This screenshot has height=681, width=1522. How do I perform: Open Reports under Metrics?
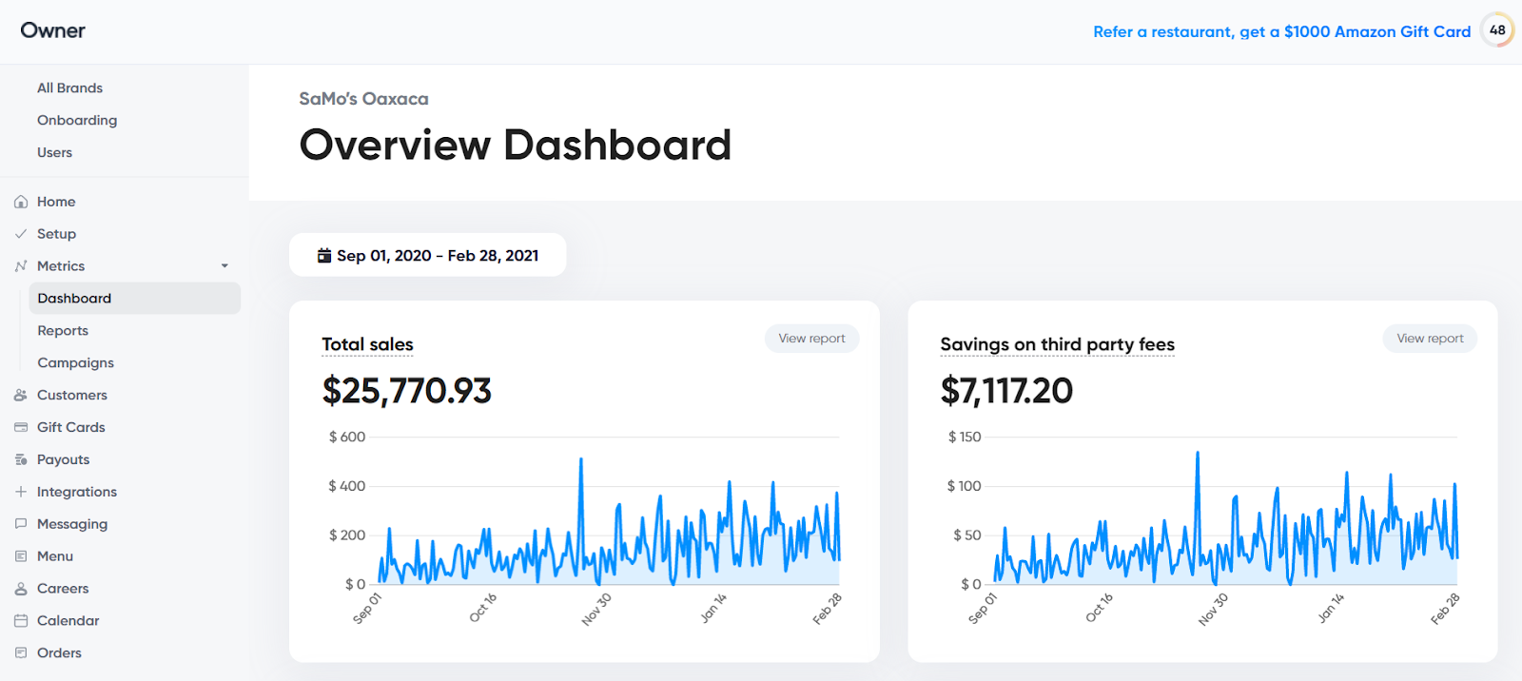tap(63, 330)
